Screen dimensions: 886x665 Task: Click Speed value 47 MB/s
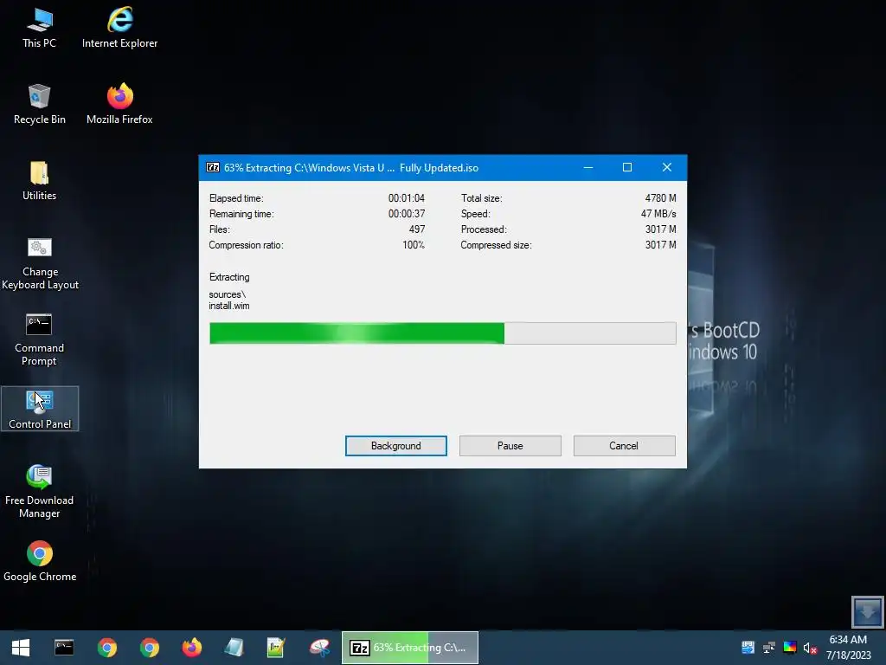658,214
